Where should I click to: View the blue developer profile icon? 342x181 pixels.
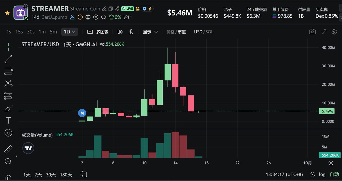pos(72,17)
